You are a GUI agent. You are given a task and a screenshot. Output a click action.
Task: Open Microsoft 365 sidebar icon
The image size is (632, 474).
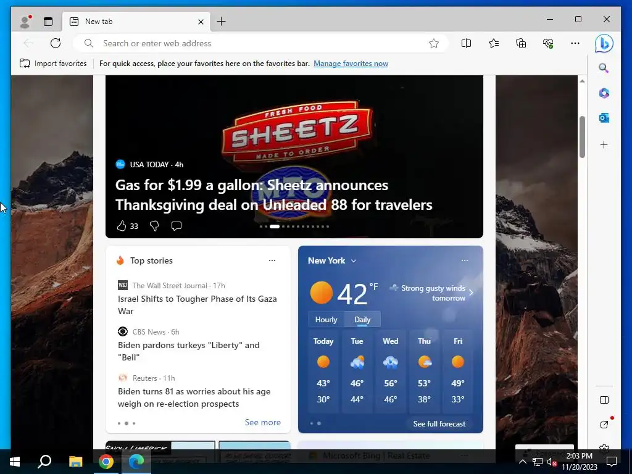pos(604,93)
